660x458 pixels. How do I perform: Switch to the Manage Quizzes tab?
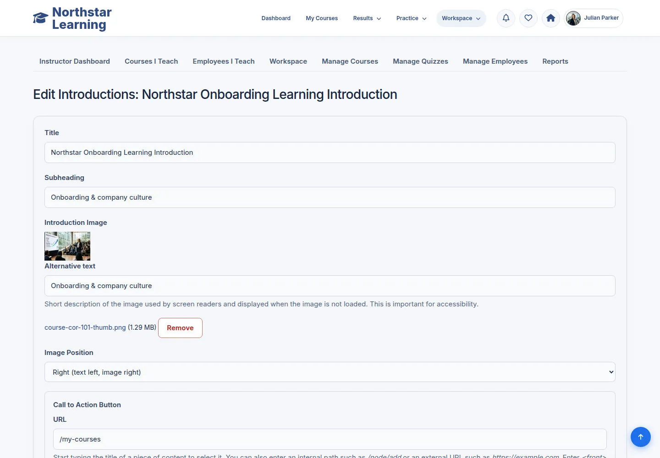pyautogui.click(x=420, y=61)
